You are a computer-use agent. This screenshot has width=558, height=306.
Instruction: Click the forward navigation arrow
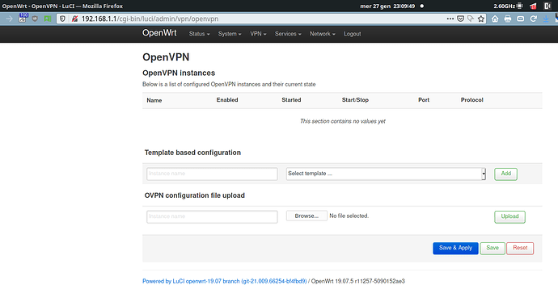click(x=9, y=19)
